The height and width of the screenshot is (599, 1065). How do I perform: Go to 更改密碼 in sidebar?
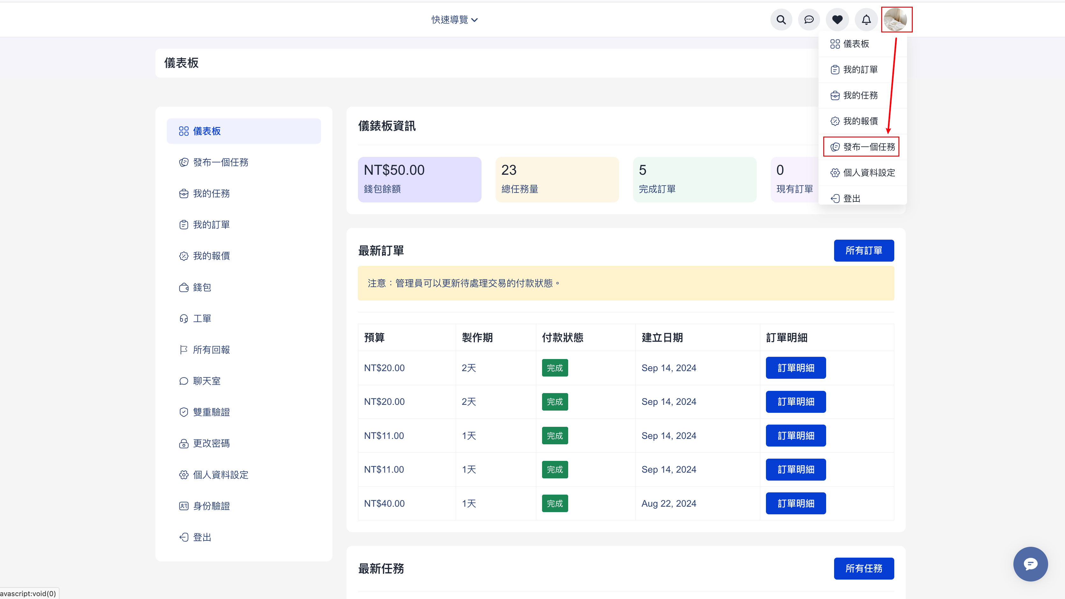click(211, 443)
